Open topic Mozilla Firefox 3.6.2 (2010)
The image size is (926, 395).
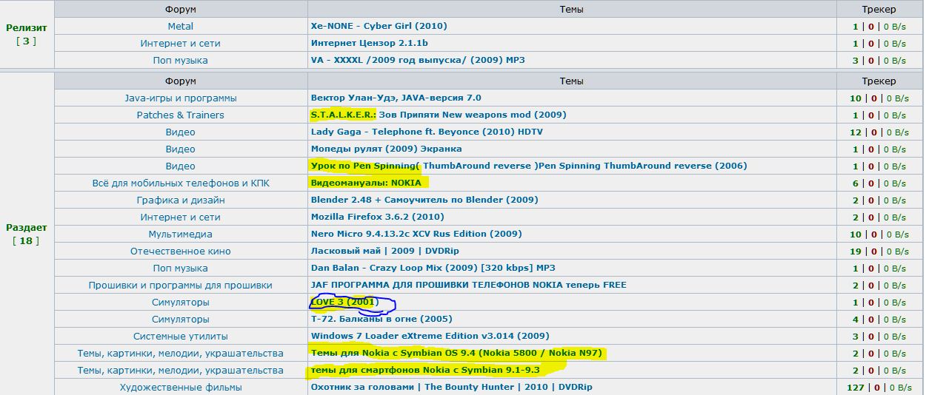pyautogui.click(x=377, y=217)
